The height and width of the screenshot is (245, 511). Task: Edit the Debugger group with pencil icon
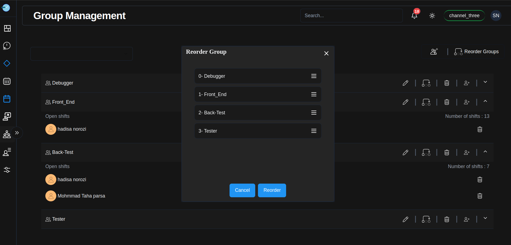point(406,83)
